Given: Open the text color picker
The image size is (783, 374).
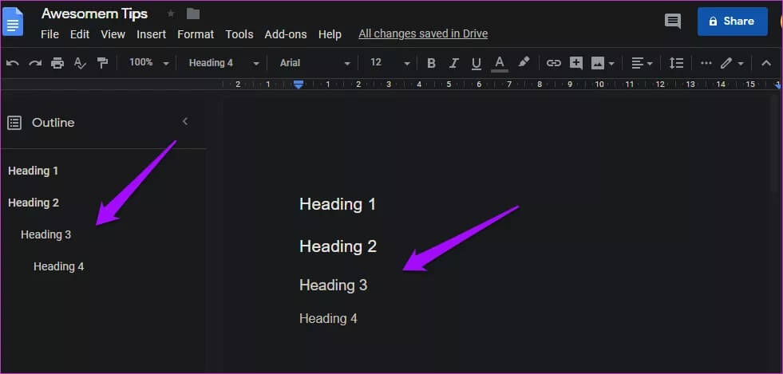Looking at the screenshot, I should [500, 63].
